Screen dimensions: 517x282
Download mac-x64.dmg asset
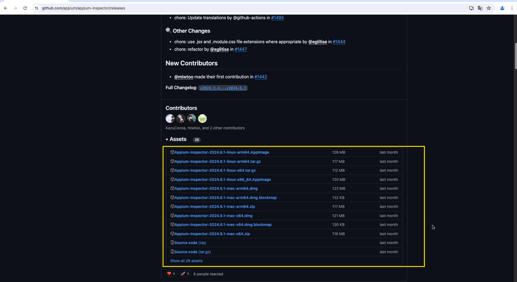213,216
